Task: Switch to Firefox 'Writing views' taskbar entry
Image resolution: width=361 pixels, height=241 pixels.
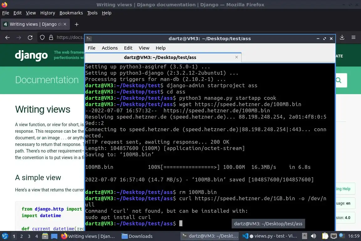Action: pos(88,236)
